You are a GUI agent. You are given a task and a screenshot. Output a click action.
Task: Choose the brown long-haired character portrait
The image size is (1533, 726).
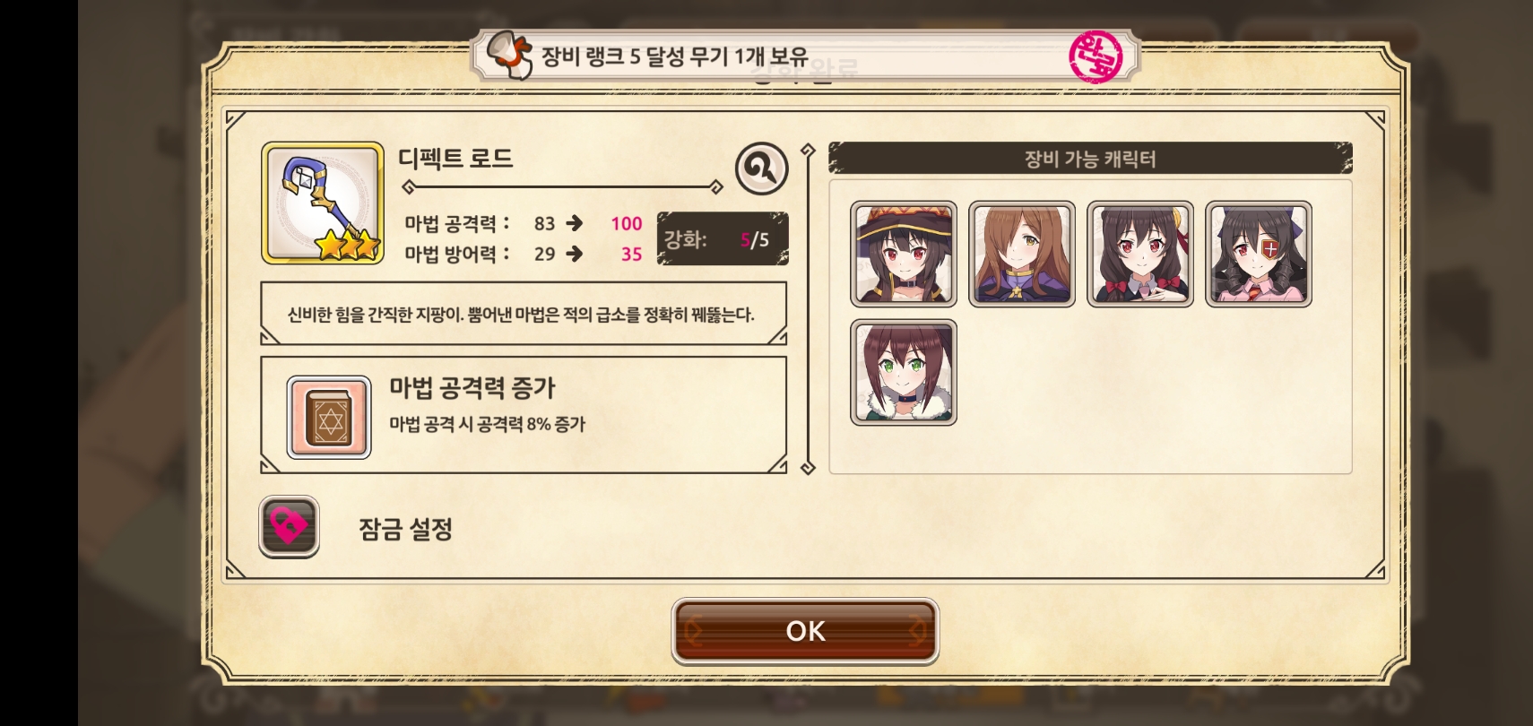point(1022,255)
